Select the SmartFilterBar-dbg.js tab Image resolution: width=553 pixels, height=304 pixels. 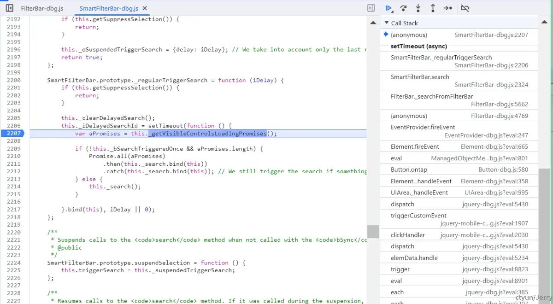(109, 9)
